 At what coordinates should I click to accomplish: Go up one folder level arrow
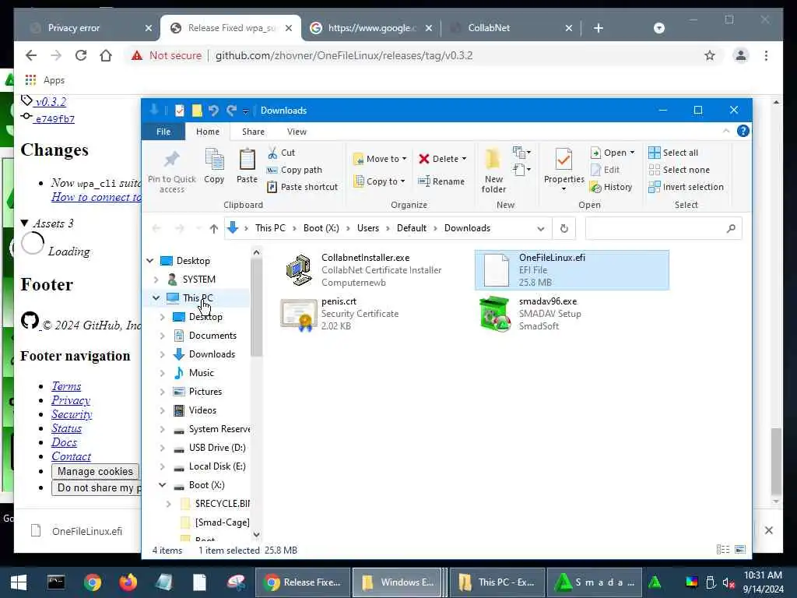coord(214,228)
